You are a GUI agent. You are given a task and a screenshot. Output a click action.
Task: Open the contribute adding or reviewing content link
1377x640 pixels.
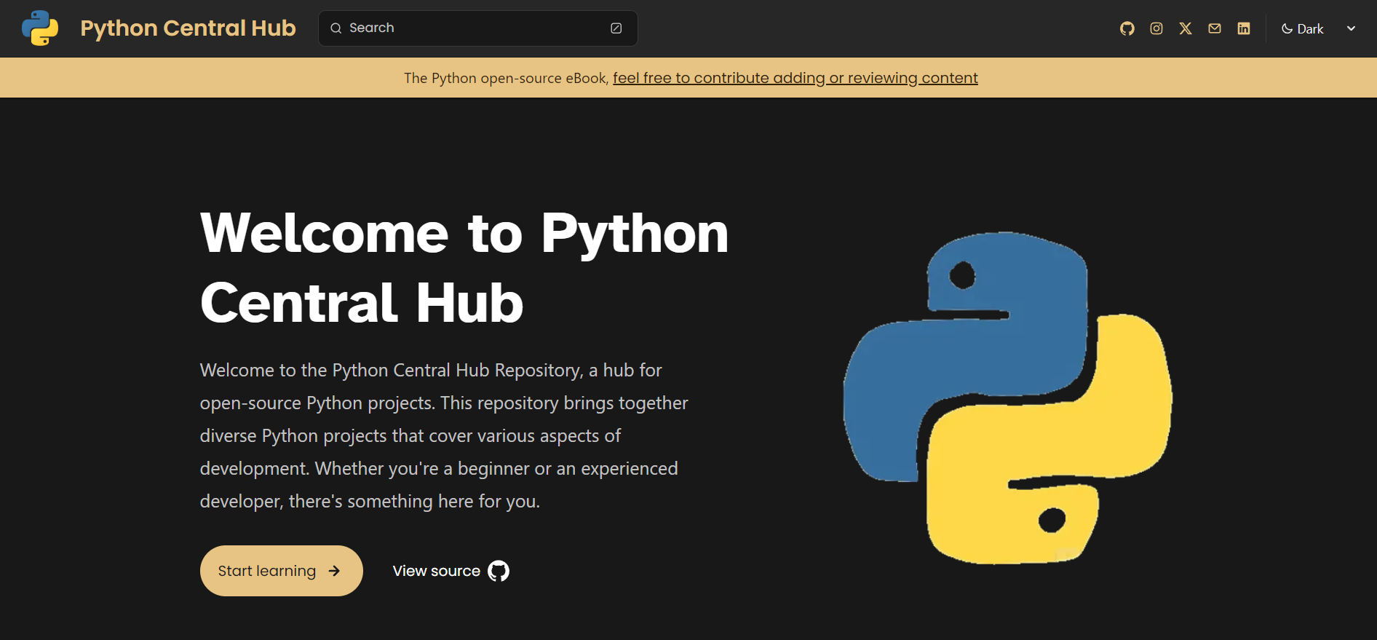(795, 78)
